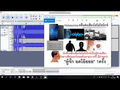Open the Transport menu in Audacity
Screen dimensions: 120x90
[x=16, y=14]
